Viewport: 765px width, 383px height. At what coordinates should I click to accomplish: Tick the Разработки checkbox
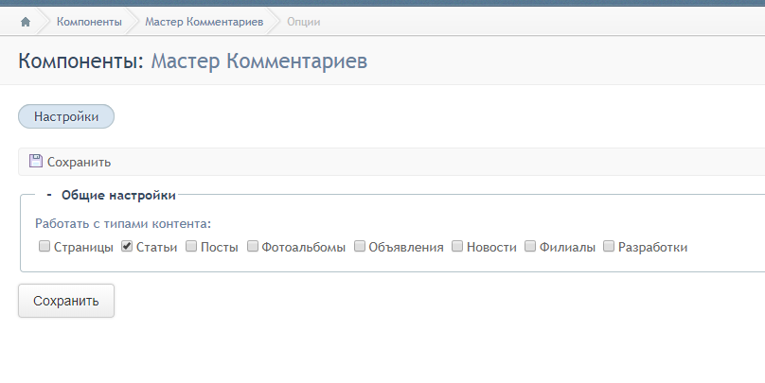(x=609, y=246)
